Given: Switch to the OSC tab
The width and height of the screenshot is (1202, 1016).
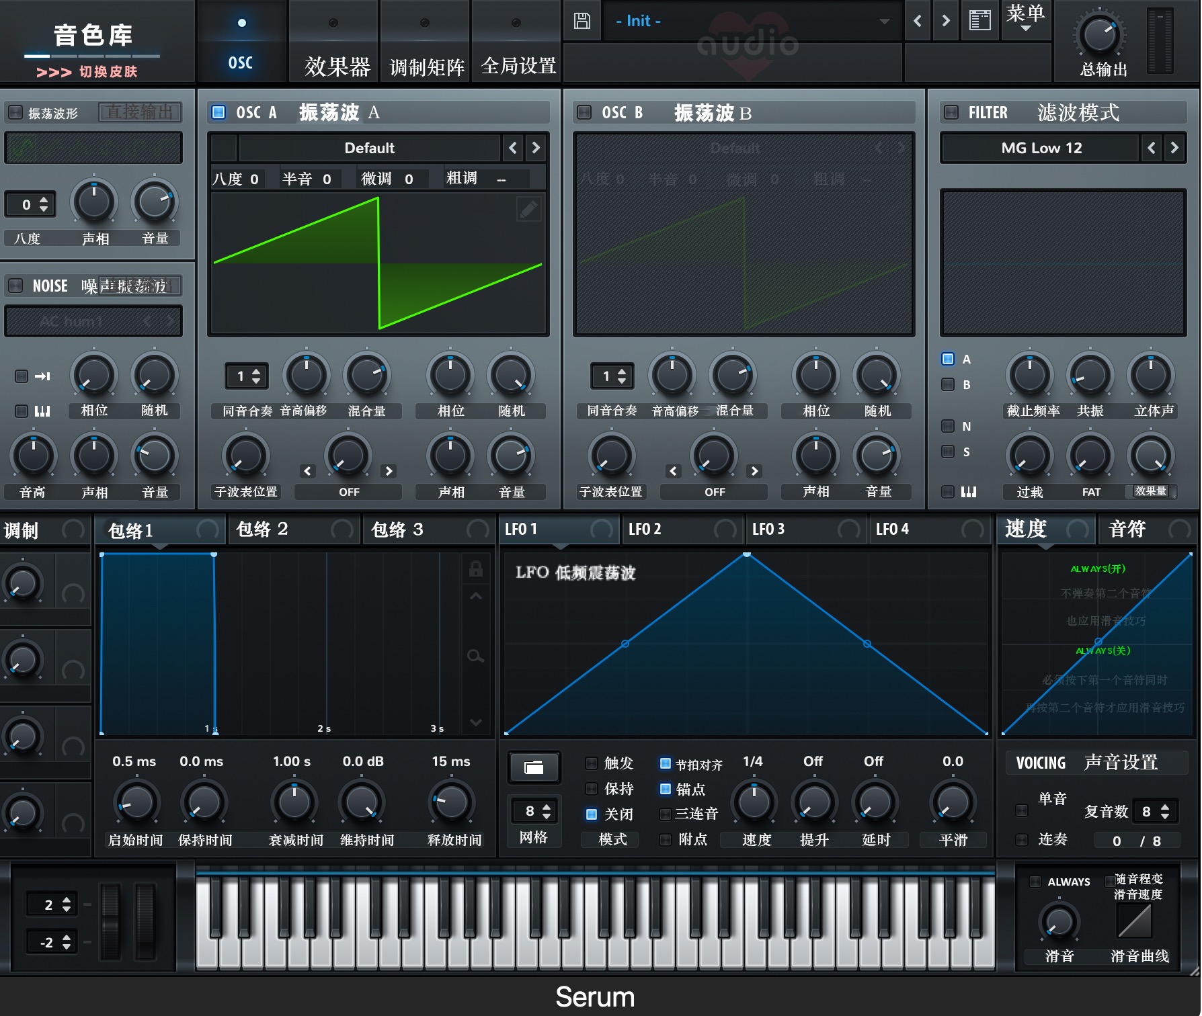Looking at the screenshot, I should coord(241,42).
